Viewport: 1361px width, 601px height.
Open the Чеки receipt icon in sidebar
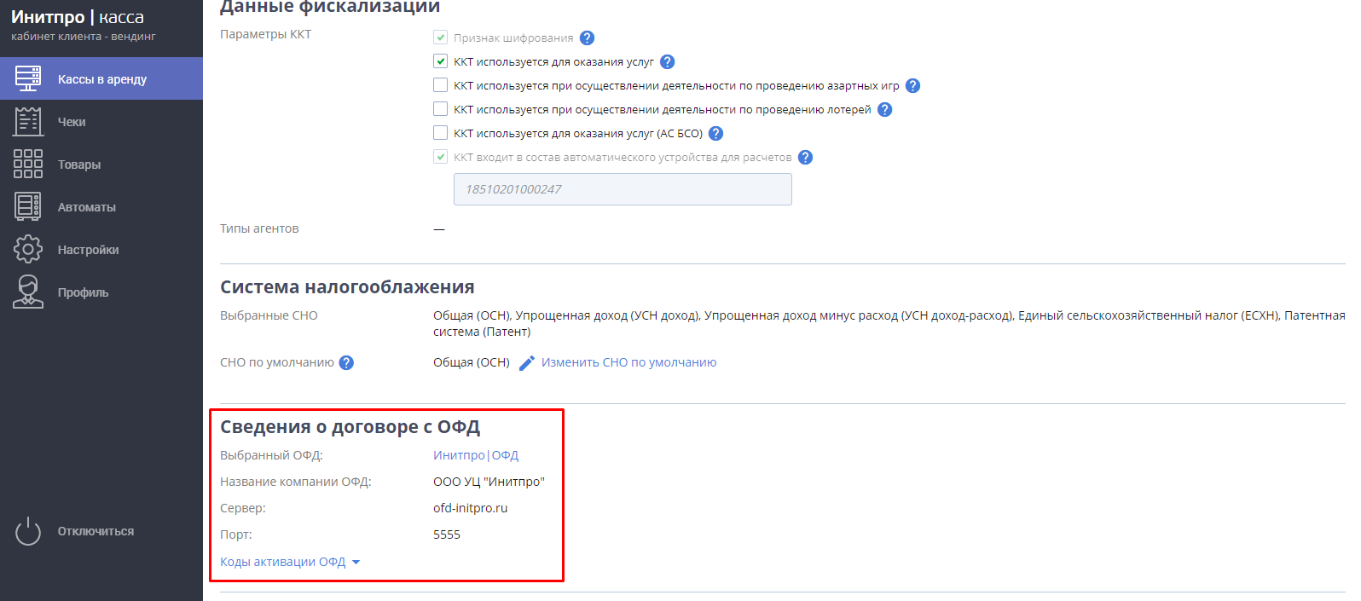point(28,121)
